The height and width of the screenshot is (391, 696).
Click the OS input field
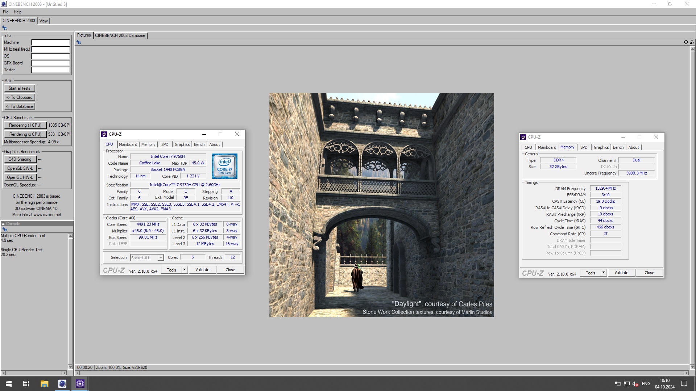pos(50,56)
